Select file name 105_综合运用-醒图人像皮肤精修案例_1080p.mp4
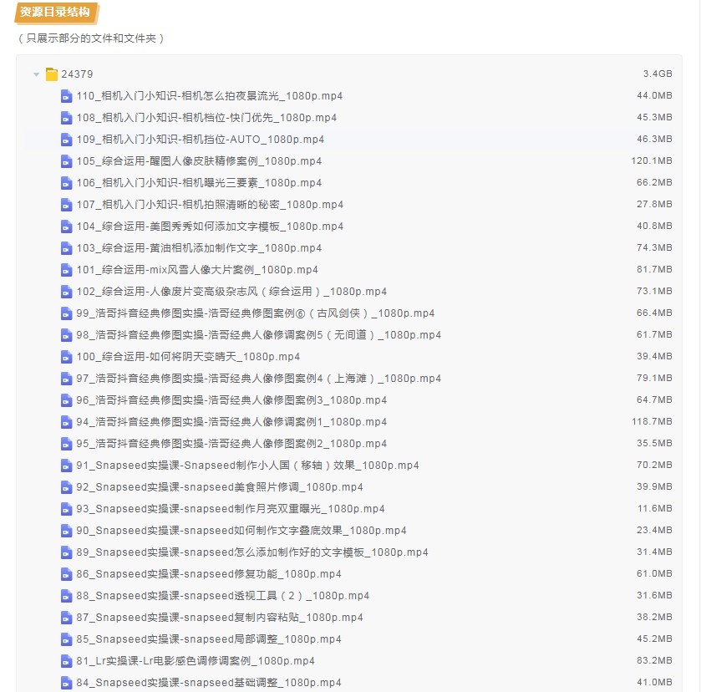 pos(199,161)
